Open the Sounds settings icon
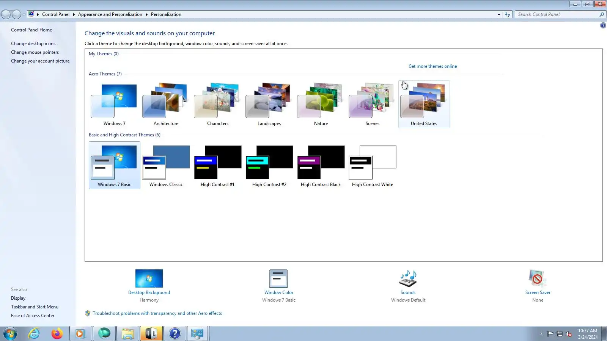Image resolution: width=607 pixels, height=341 pixels. tap(408, 278)
